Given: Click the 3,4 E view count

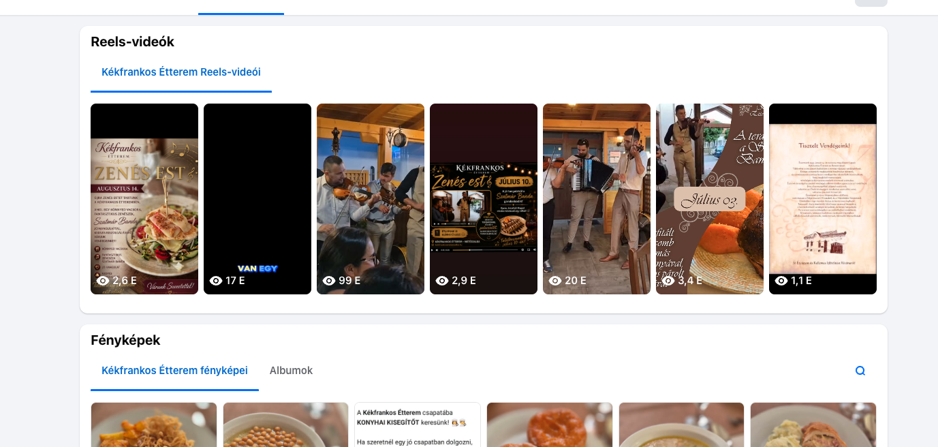Looking at the screenshot, I should [690, 280].
